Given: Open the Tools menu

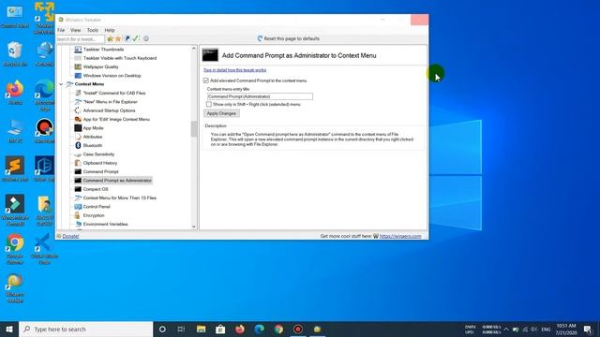Looking at the screenshot, I should 93,30.
